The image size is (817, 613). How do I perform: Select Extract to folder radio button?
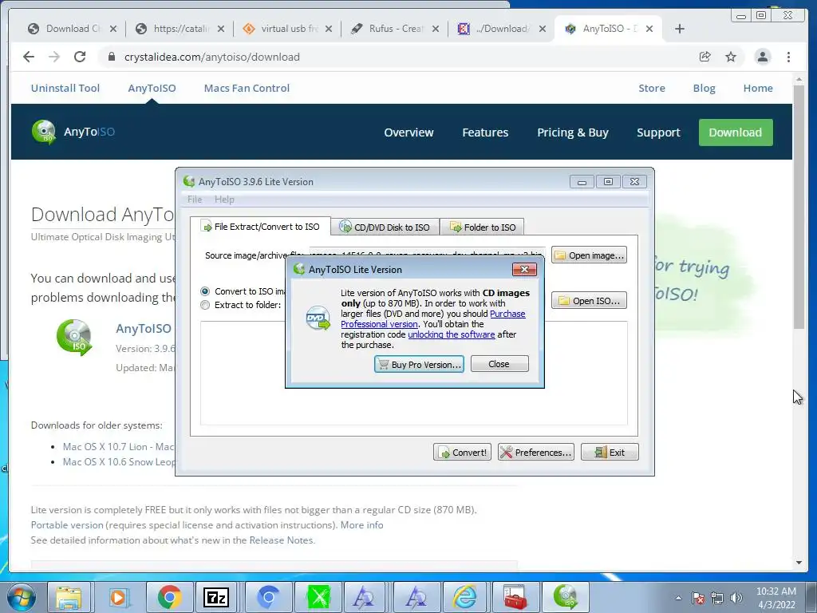[x=205, y=305]
